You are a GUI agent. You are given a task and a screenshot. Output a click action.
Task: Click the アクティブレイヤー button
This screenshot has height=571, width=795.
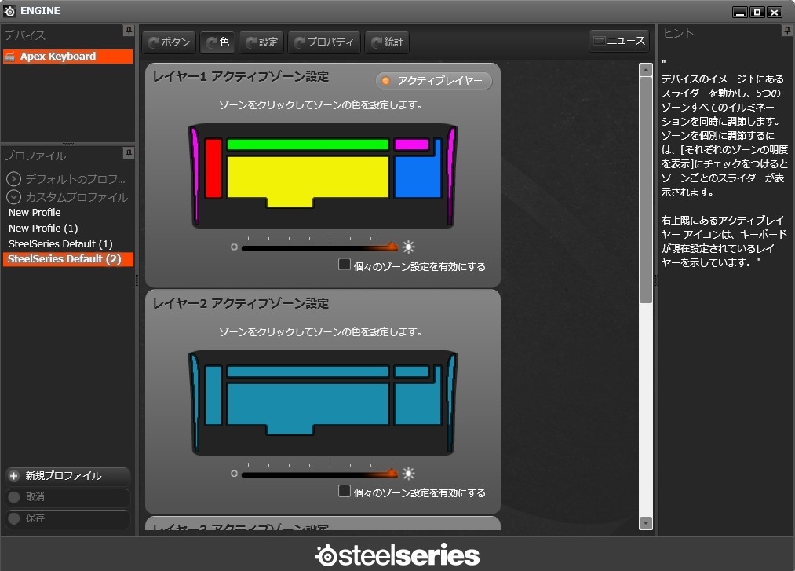[434, 81]
